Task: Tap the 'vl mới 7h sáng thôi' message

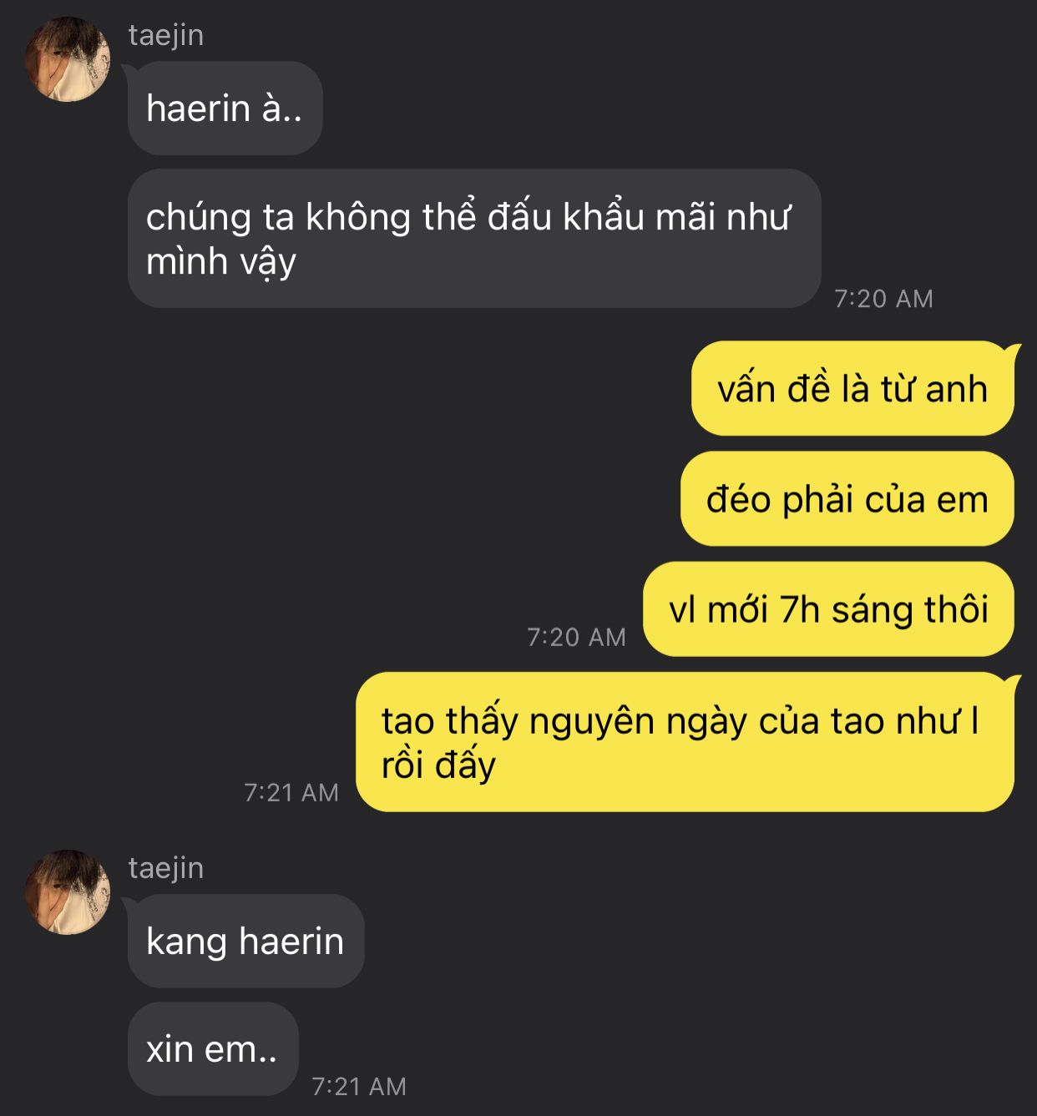Action: click(828, 609)
